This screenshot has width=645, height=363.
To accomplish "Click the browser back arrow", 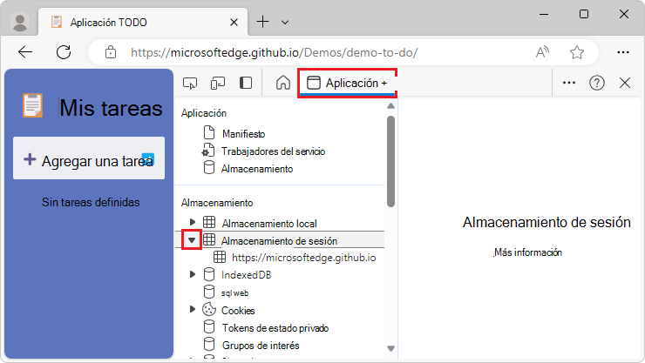I will coord(25,52).
